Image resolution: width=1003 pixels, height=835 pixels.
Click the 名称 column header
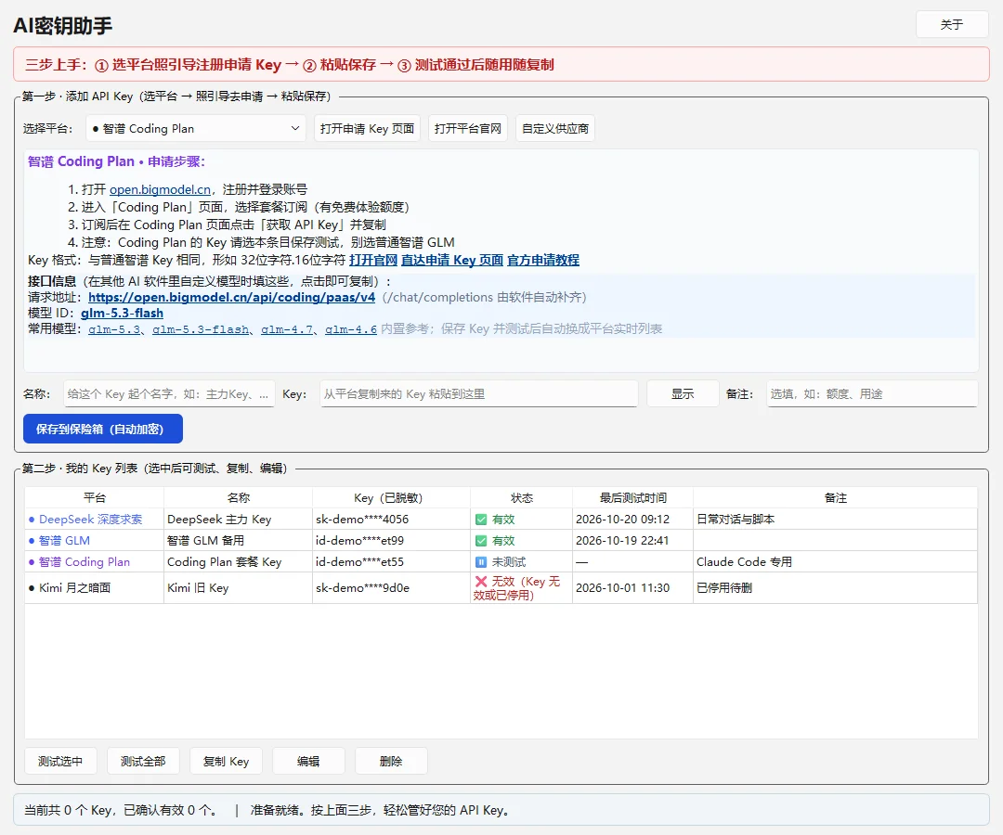pyautogui.click(x=239, y=497)
